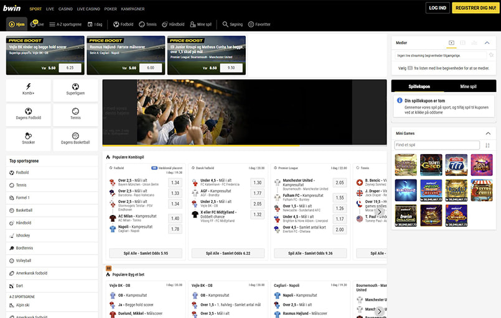Open the Hjem home toolbar button
501x318 pixels.
(17, 24)
